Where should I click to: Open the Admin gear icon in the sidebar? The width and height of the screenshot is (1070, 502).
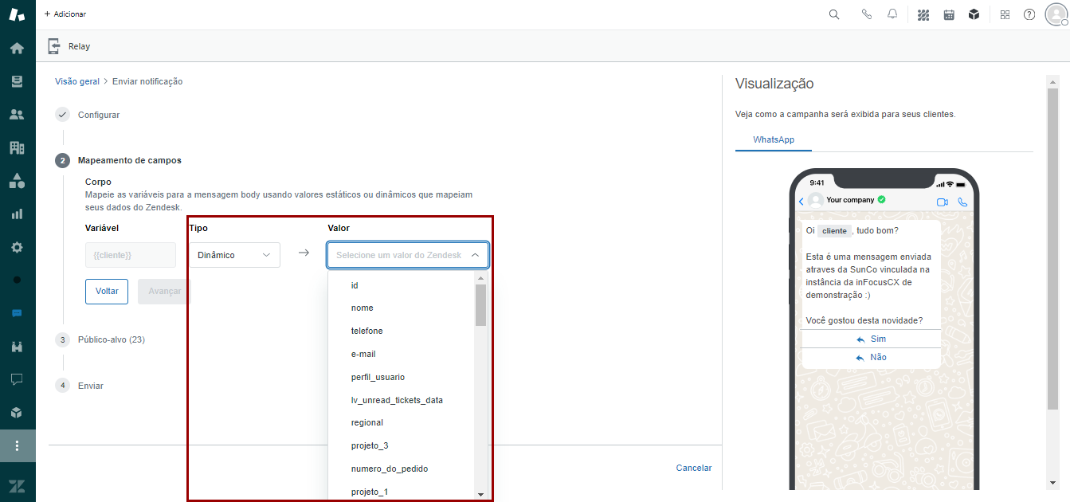click(x=17, y=247)
